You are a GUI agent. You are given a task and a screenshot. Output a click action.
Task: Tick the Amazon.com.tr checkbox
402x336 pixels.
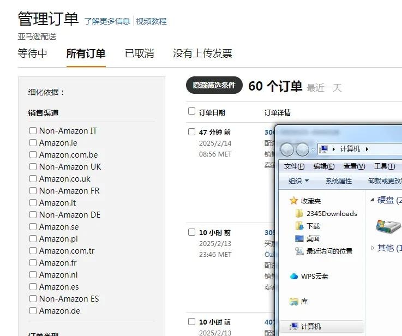pyautogui.click(x=33, y=251)
